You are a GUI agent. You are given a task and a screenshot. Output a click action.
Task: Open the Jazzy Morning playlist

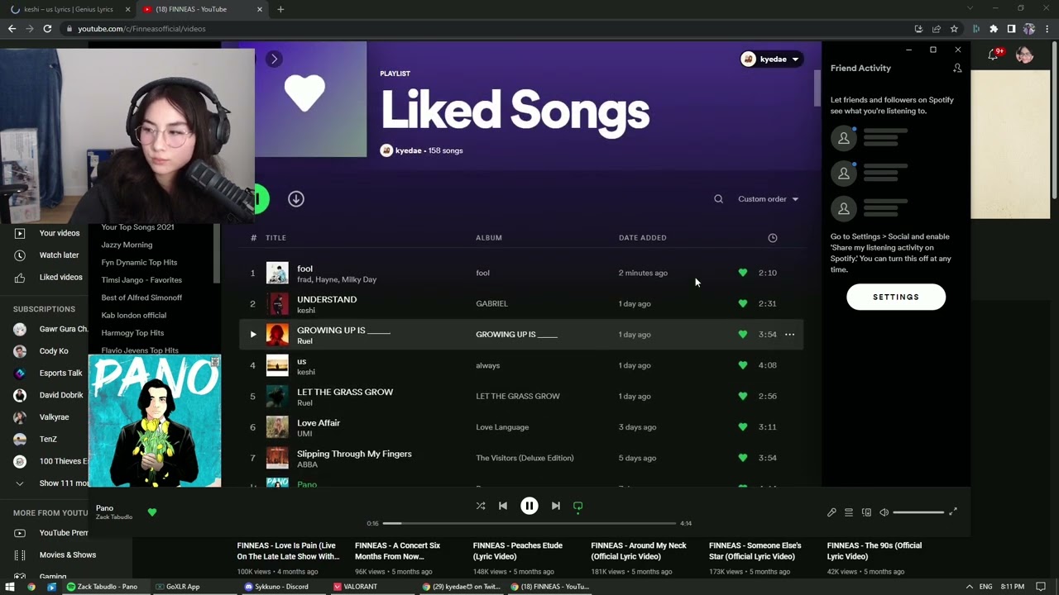(127, 245)
